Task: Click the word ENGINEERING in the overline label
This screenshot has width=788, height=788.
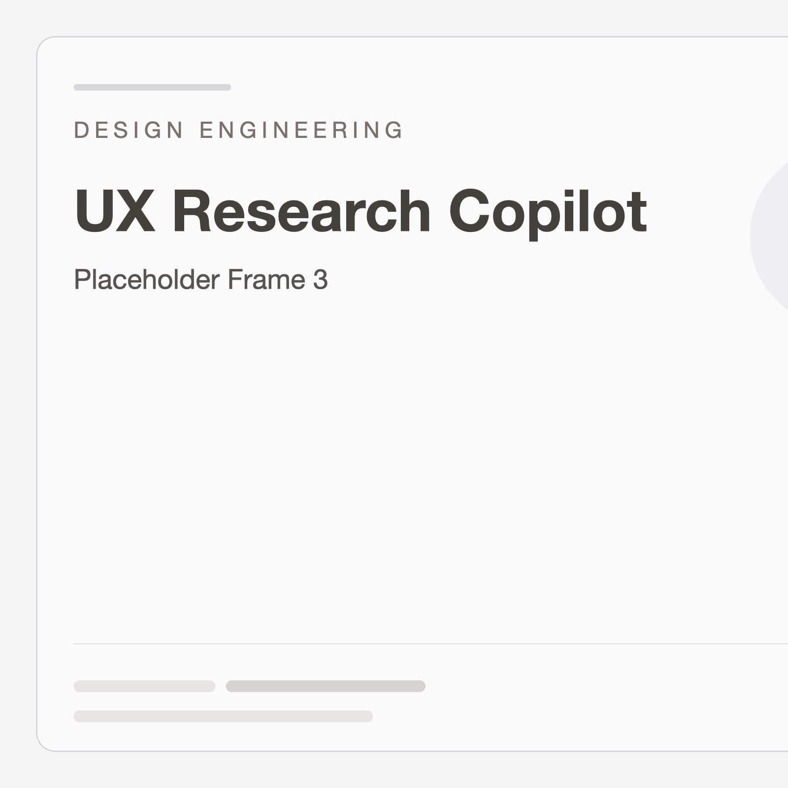Action: (x=301, y=131)
